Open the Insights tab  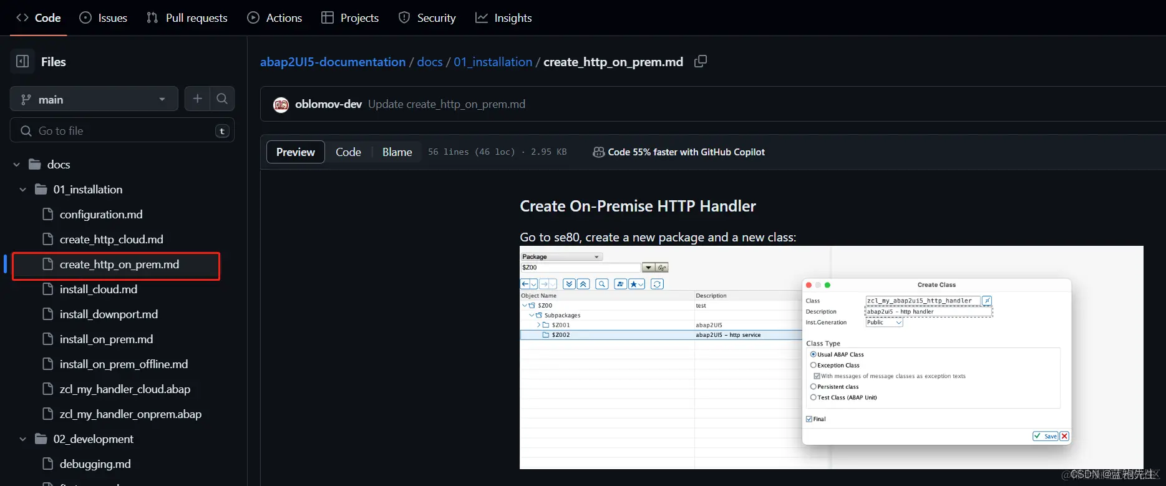point(503,17)
